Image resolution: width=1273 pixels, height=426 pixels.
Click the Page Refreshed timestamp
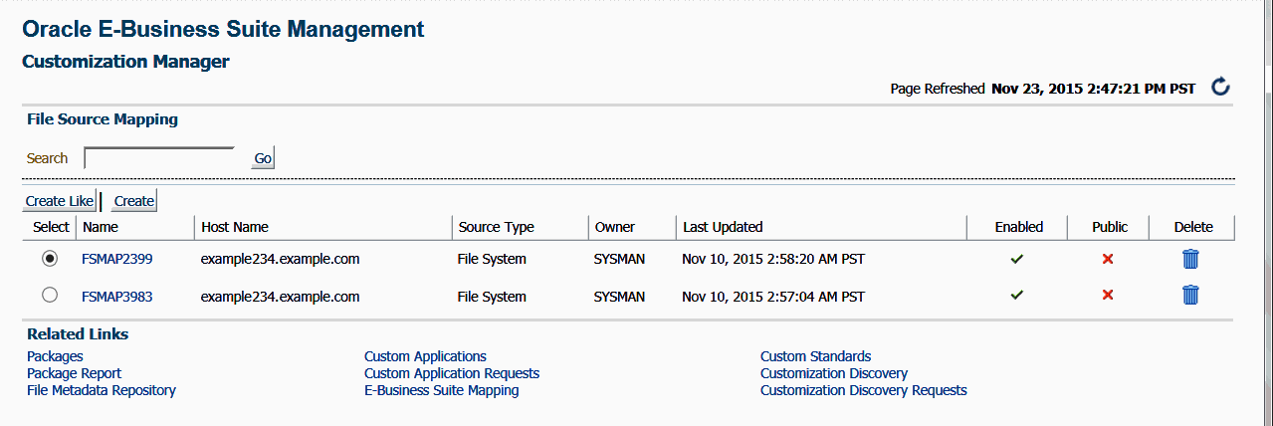pos(1094,89)
